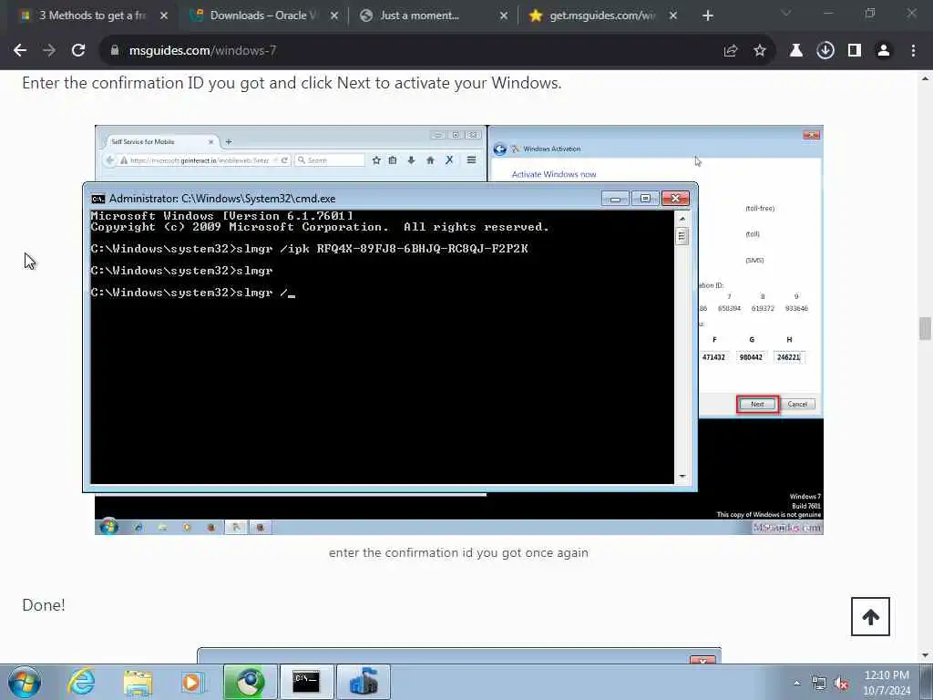Close the get.msguides.com tab
Viewport: 933px width, 700px height.
673,15
